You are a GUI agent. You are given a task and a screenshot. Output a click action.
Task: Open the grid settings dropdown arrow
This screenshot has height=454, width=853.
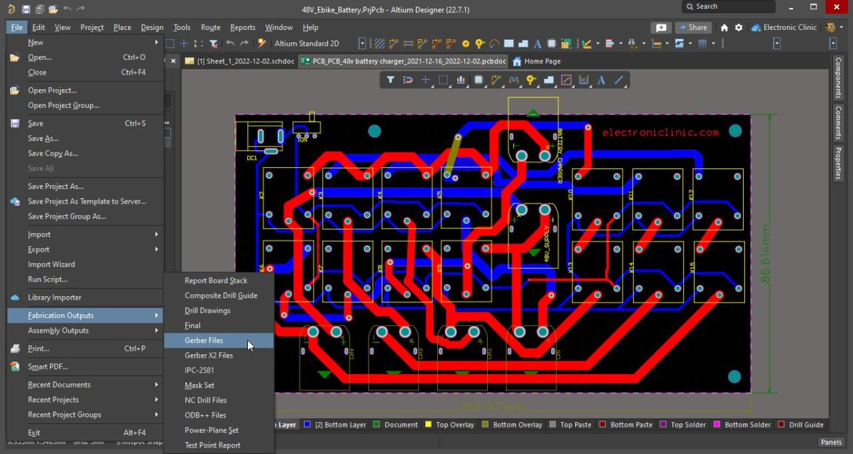pos(713,43)
